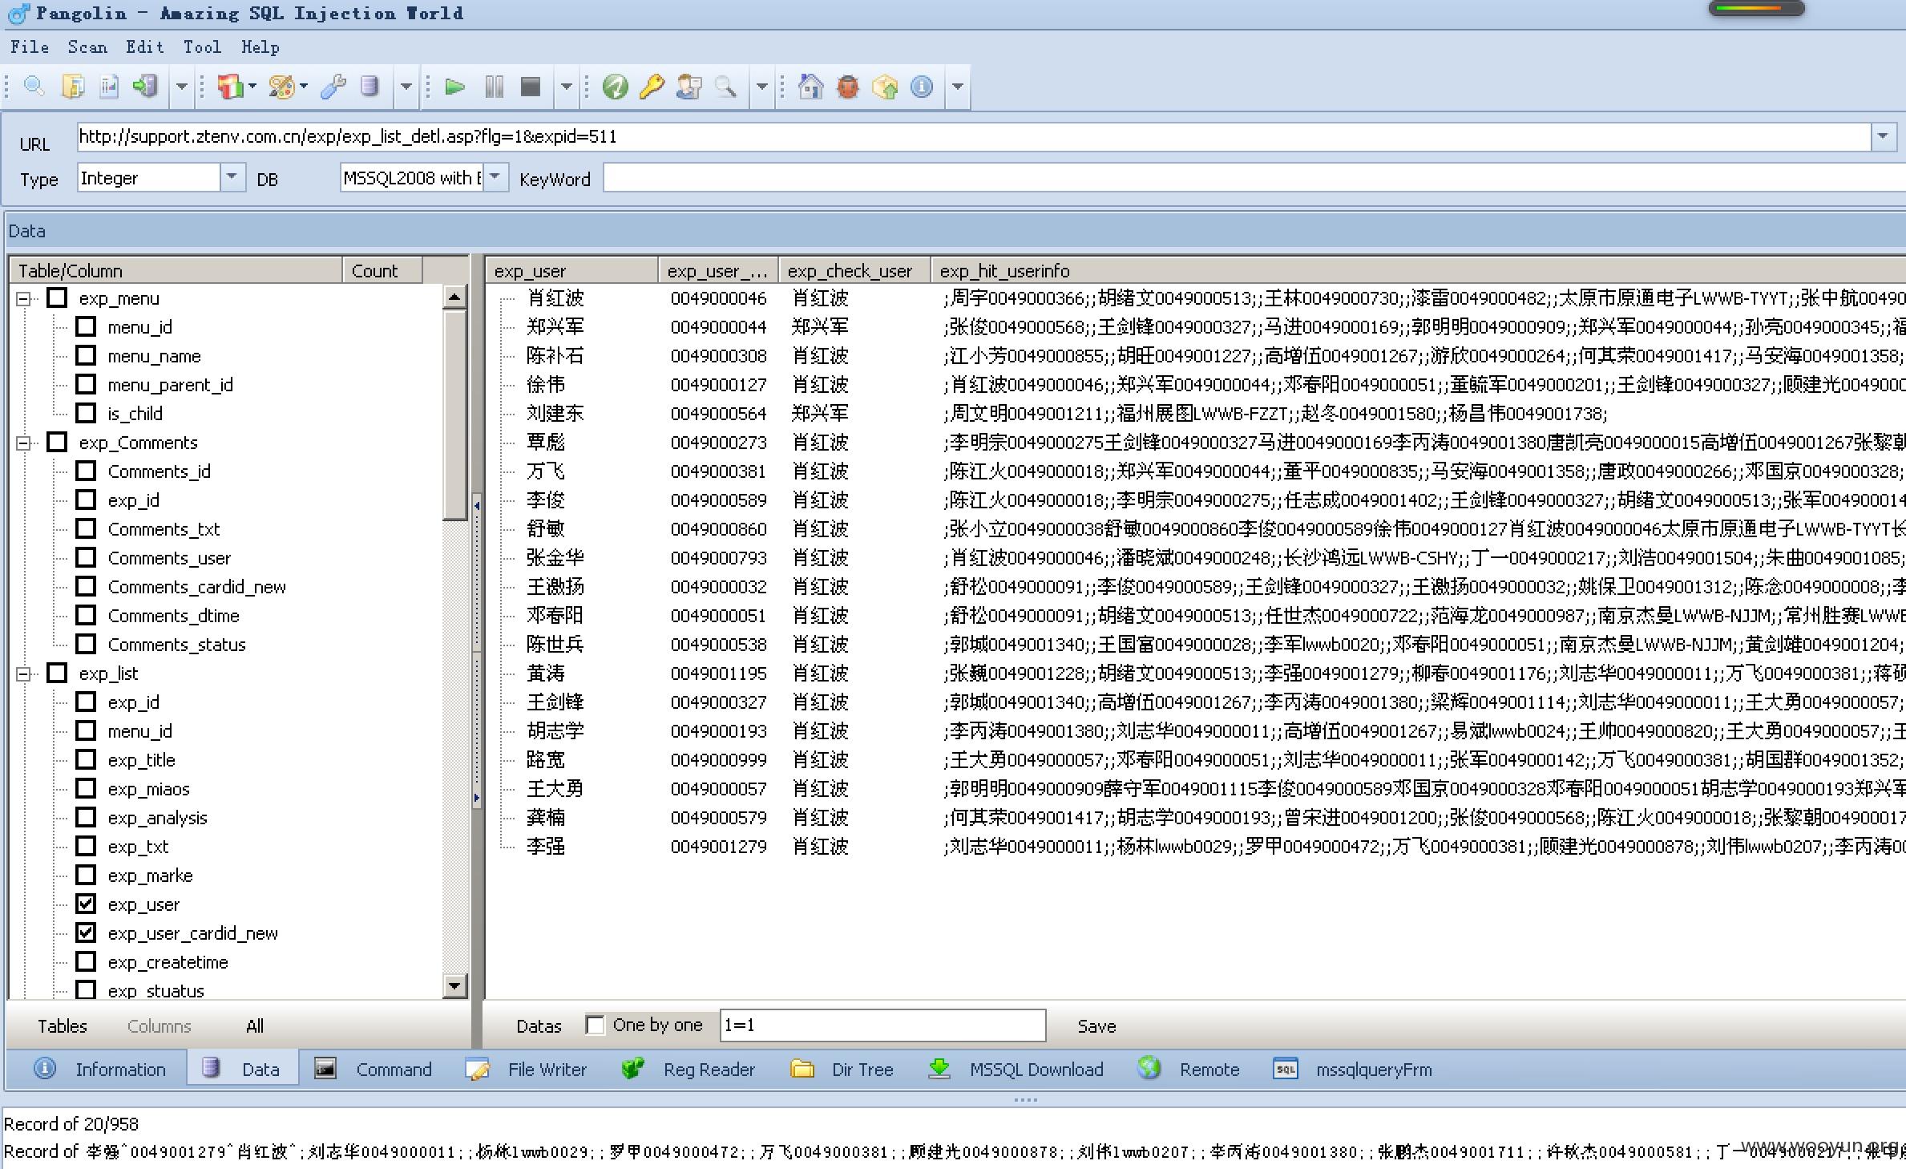Switch to the Command tab
Screen dimensions: 1906x1169
(x=373, y=1069)
